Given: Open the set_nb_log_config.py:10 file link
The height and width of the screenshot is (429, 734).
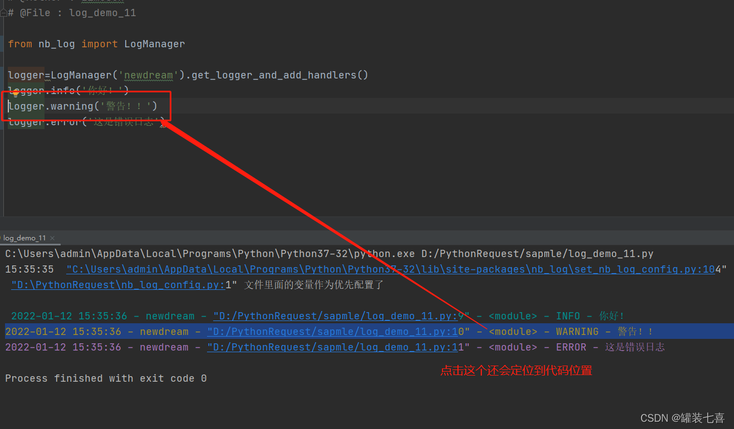Looking at the screenshot, I should (x=391, y=269).
